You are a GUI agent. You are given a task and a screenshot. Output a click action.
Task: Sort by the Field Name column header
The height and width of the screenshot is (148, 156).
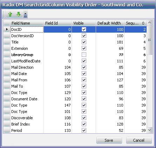tap(27, 23)
